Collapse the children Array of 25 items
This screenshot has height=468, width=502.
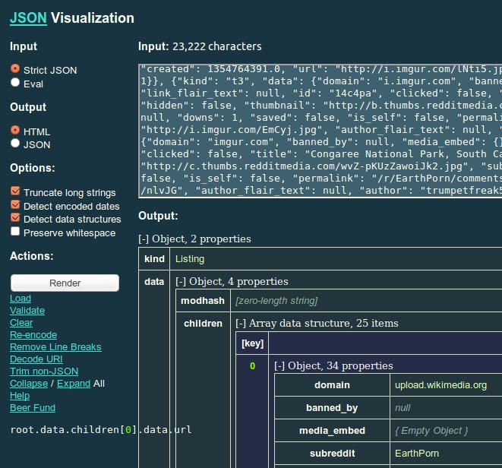(x=241, y=323)
